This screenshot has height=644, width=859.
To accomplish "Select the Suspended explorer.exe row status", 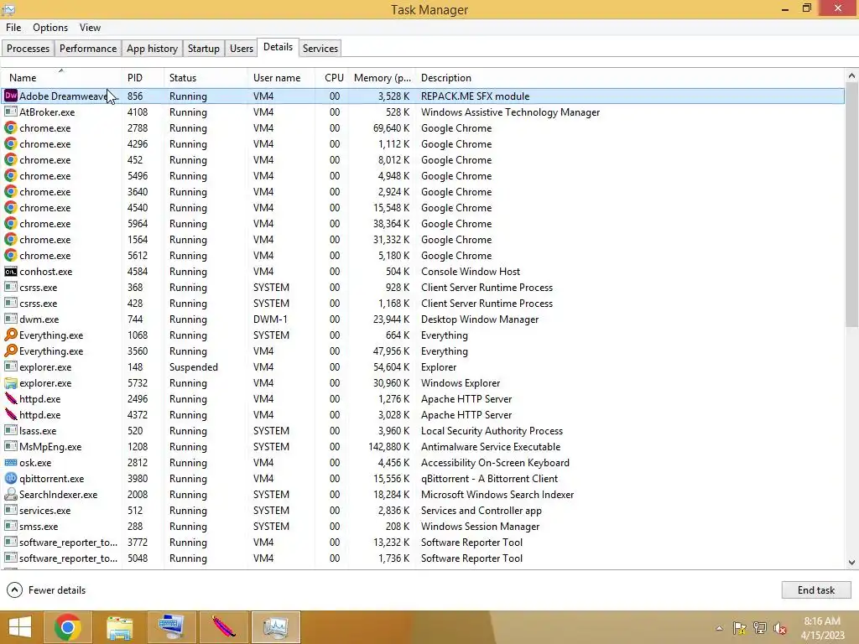I will pos(194,367).
